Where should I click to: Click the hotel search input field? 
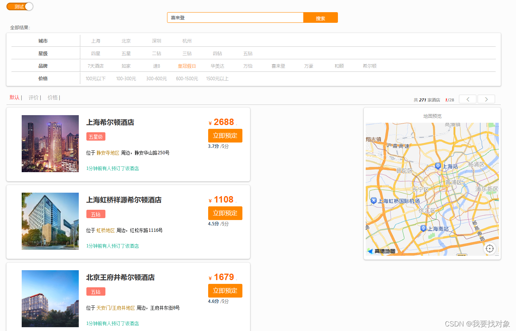(235, 17)
